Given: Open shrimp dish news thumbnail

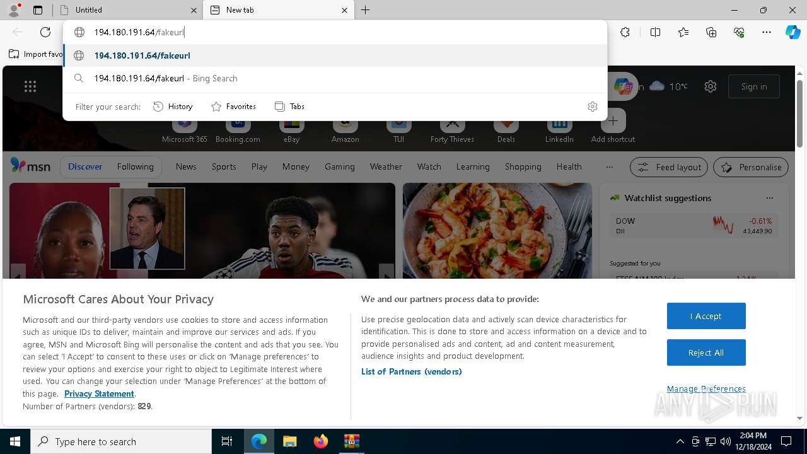Looking at the screenshot, I should click(497, 231).
